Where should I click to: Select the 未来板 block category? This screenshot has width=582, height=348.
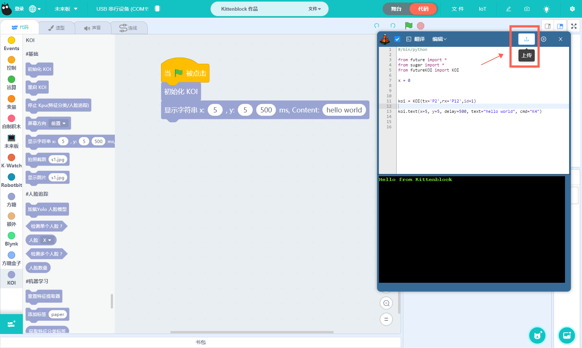tap(11, 142)
